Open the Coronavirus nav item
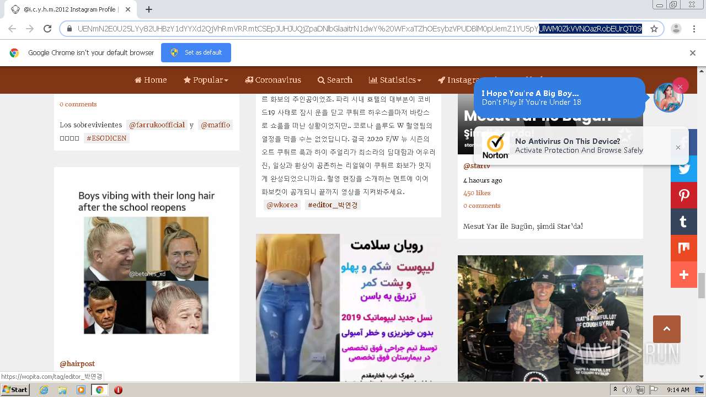 [273, 80]
